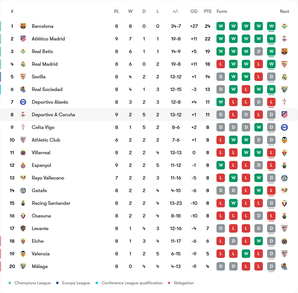
Task: Click the Form column header
Action: 222,12
